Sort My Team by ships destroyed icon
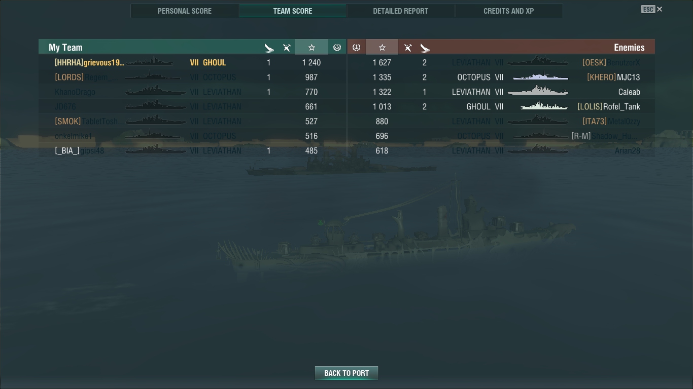 [x=269, y=48]
